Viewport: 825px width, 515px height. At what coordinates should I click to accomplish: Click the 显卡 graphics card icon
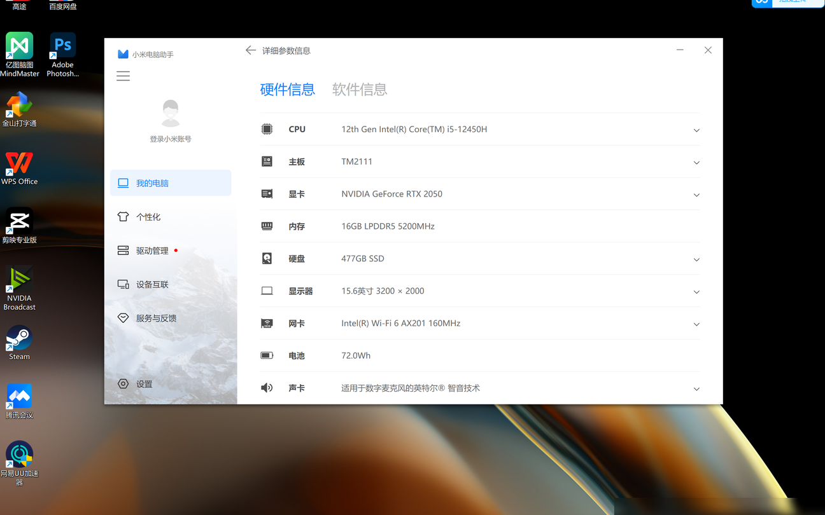pos(267,194)
